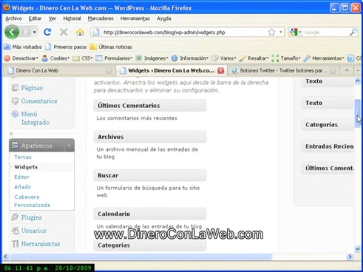Viewport: 363px width, 272px height.
Task: Open the Cookies toolbar menu
Action: tap(56, 58)
